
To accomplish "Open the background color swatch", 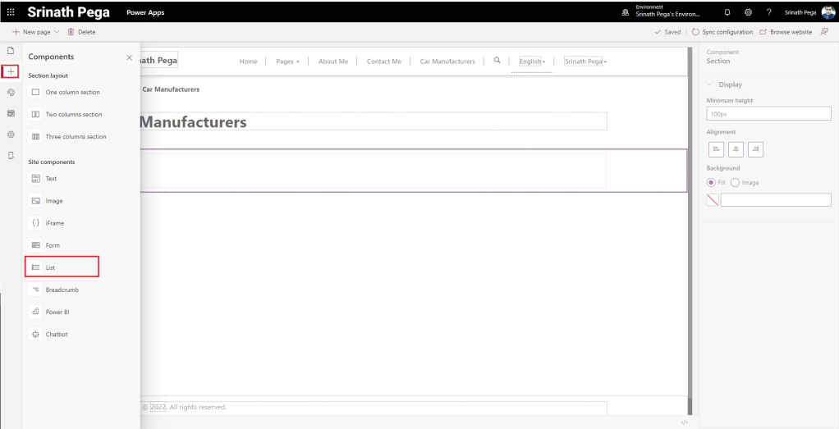I will click(x=713, y=199).
